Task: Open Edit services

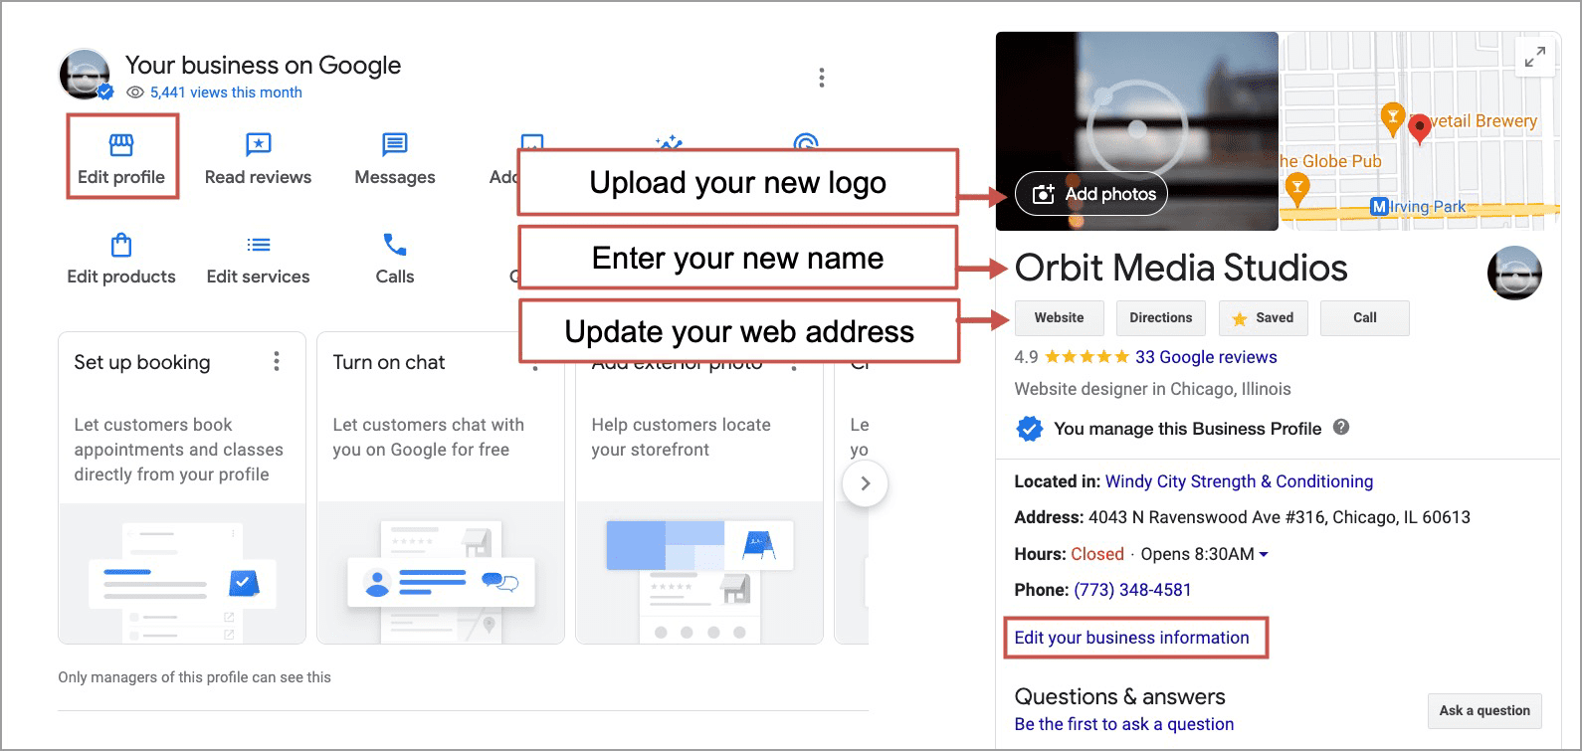Action: [258, 259]
